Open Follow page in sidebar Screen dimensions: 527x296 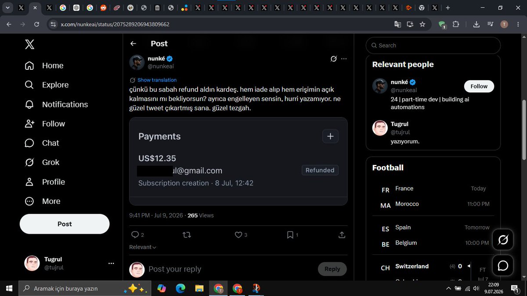coord(45,124)
